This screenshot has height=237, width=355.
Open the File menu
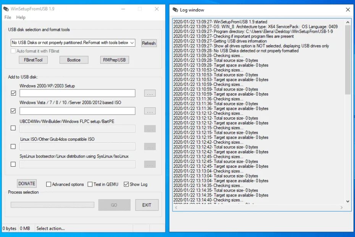8,17
